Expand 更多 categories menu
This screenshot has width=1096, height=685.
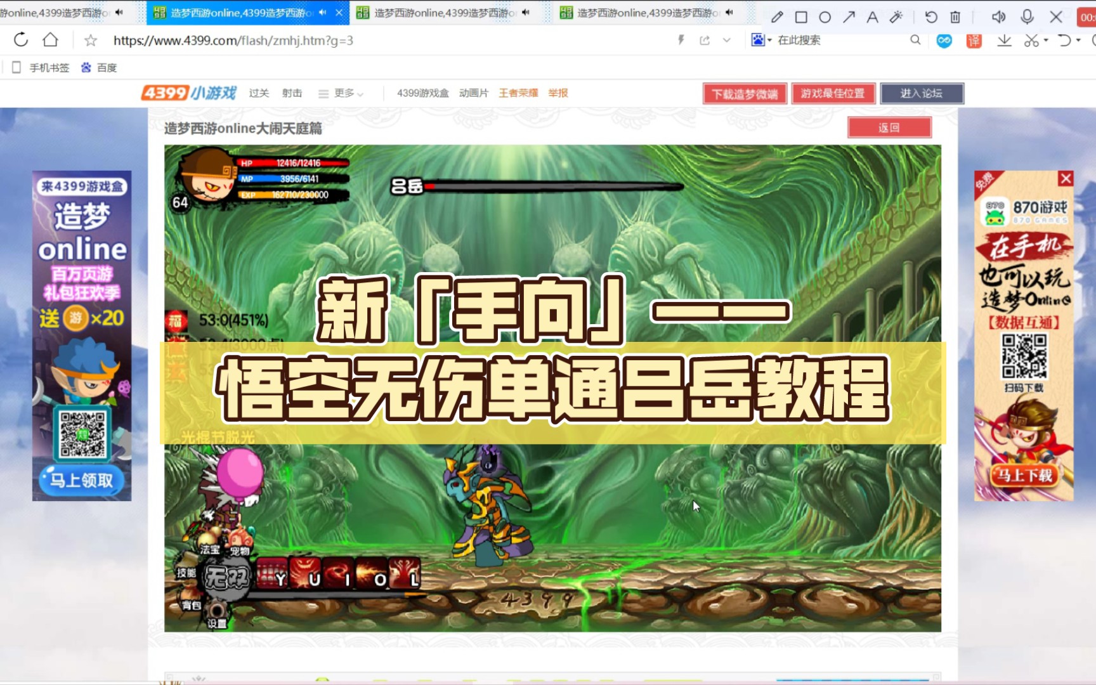click(341, 93)
